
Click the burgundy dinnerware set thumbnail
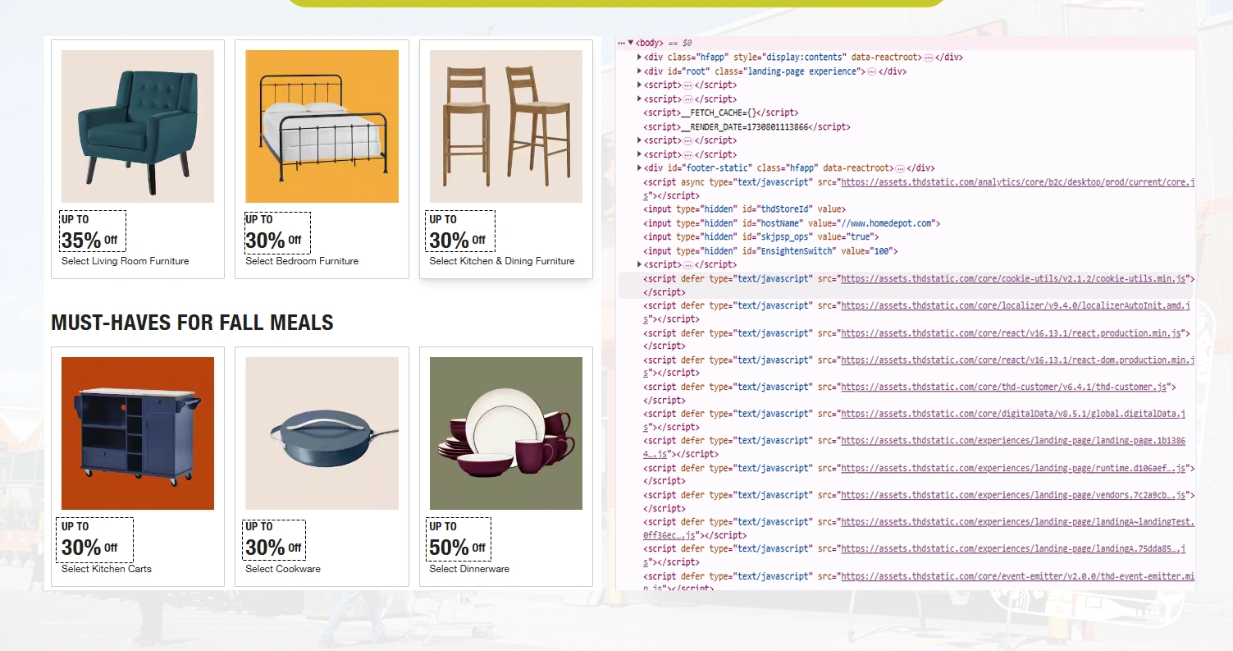(x=505, y=433)
